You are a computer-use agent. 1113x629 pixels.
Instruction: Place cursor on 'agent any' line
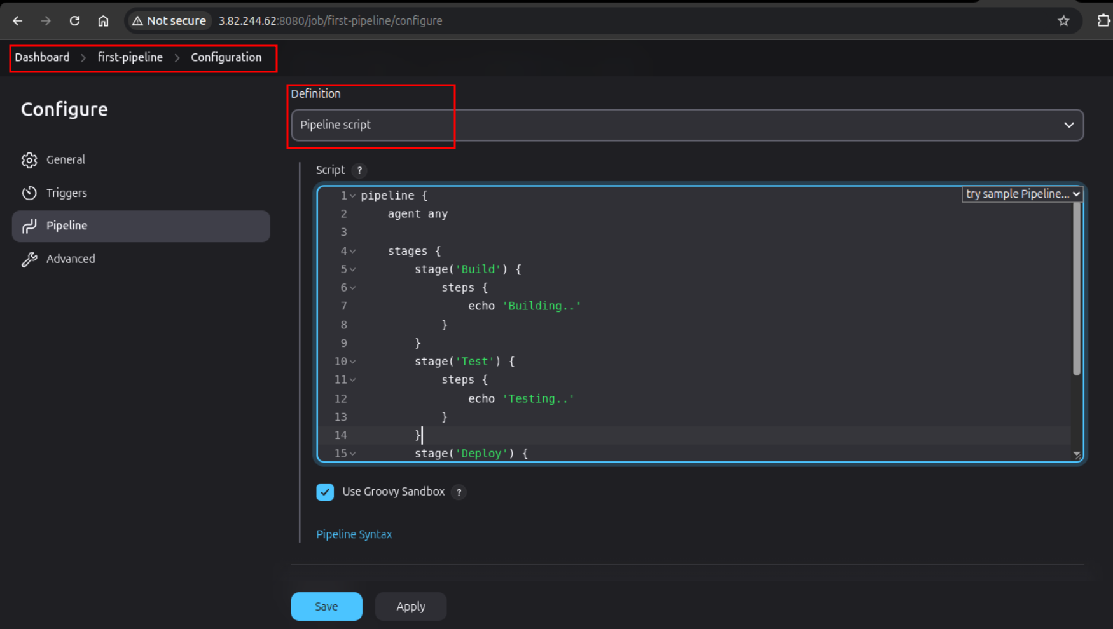417,214
